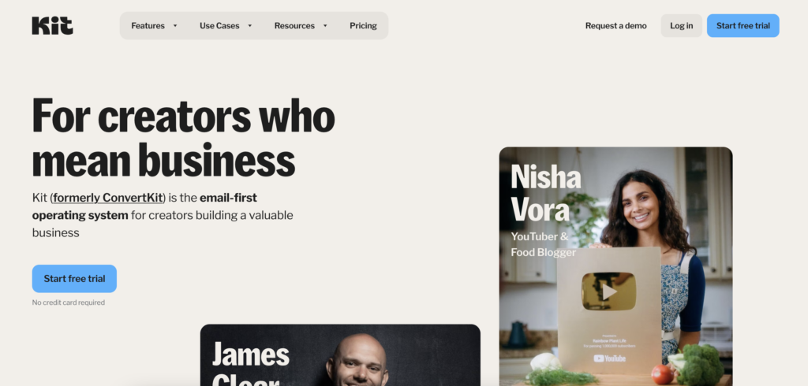The image size is (808, 386).
Task: Click the Log in button
Action: tap(681, 26)
